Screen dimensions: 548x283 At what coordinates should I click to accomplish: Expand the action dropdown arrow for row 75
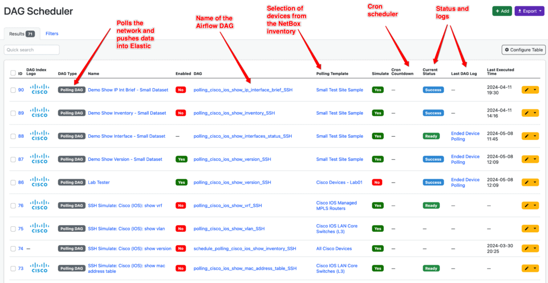(x=536, y=229)
